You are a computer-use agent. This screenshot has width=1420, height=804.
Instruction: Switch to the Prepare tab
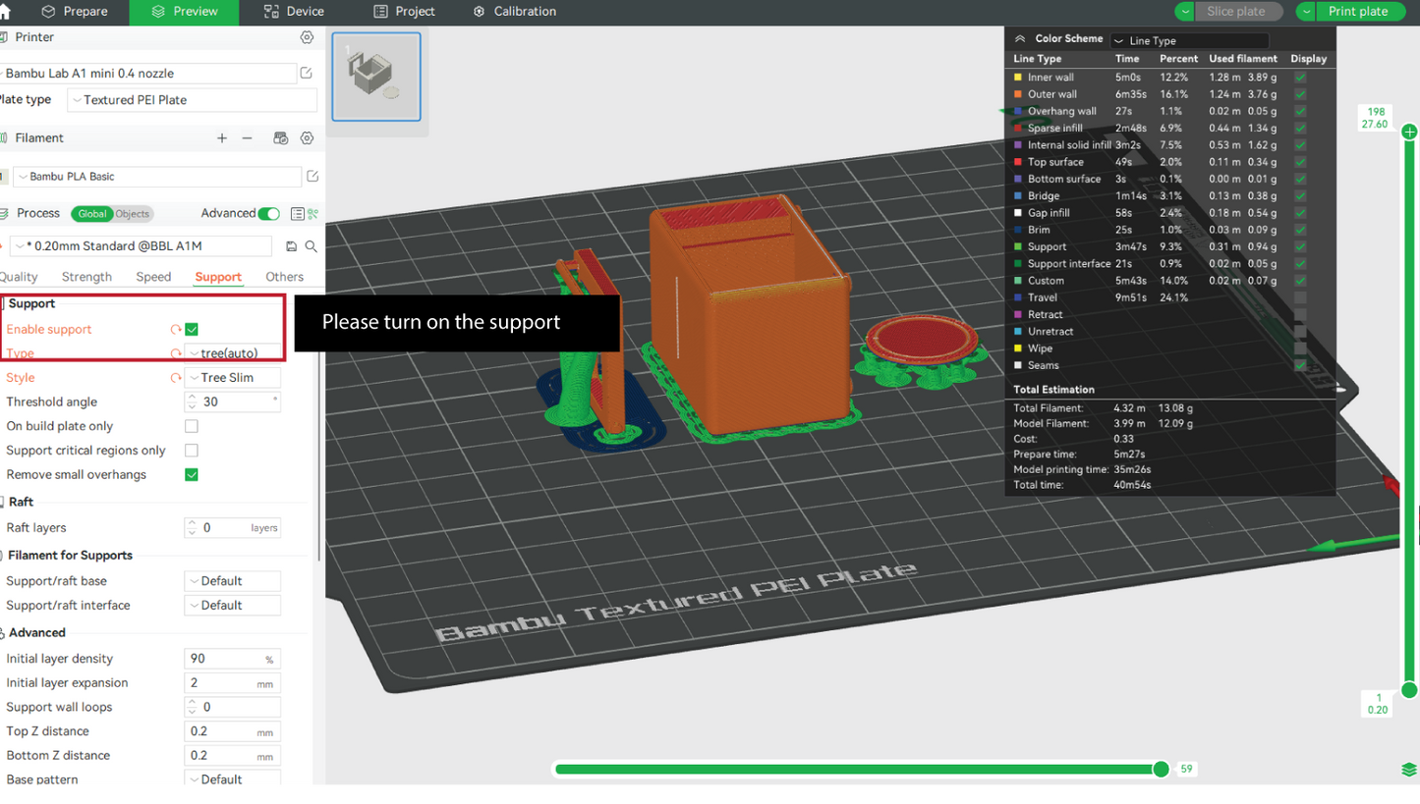pos(76,12)
